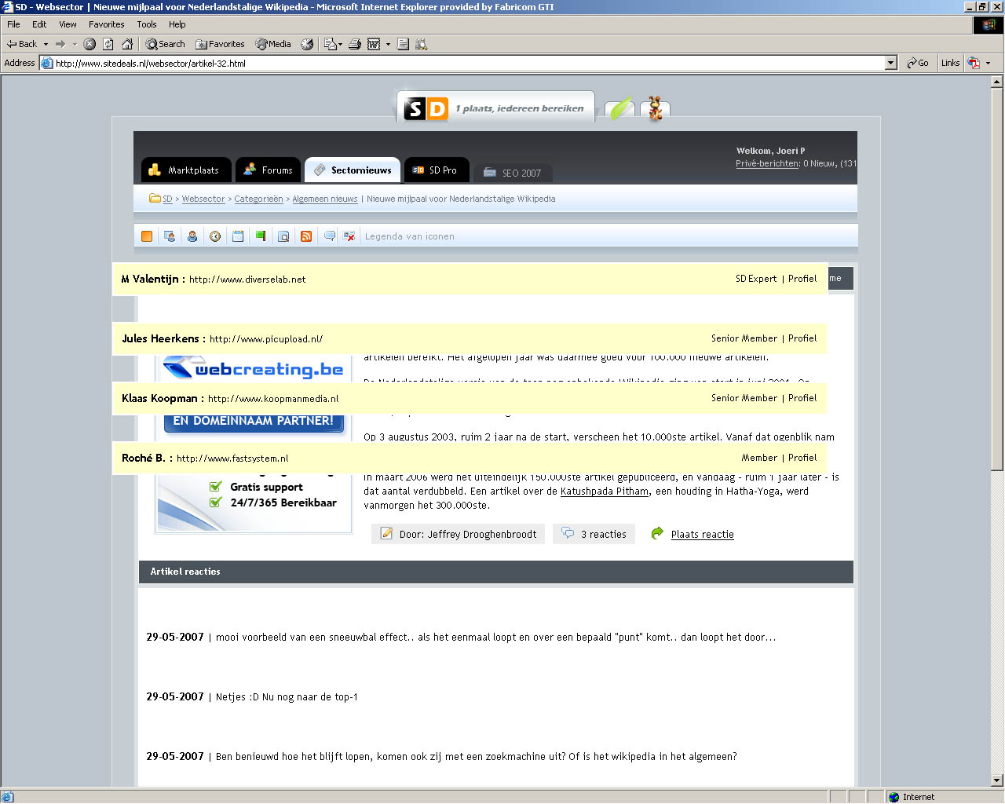Print the page using the printer icon

coord(355,44)
